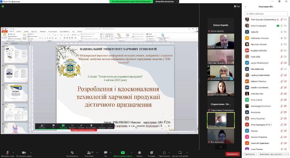Click Salavelis avatar in participants list
This screenshot has width=290, height=158.
247,32
